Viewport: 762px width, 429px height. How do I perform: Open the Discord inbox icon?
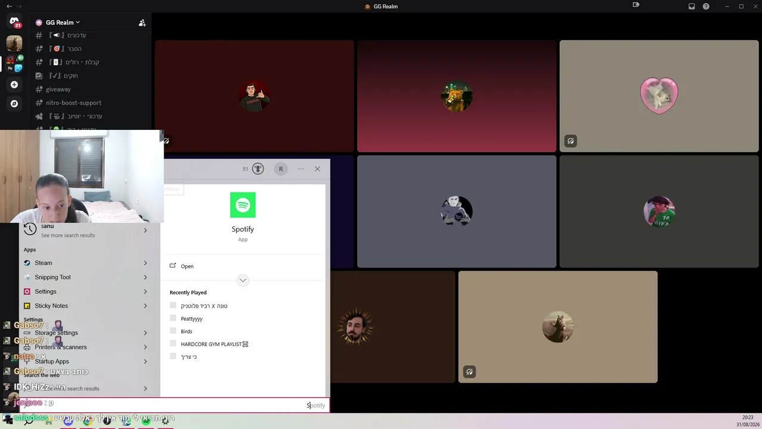click(692, 7)
